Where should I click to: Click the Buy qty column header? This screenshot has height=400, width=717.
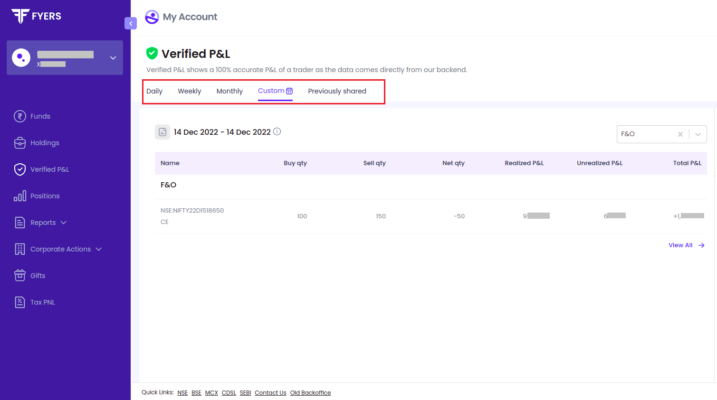(x=296, y=163)
